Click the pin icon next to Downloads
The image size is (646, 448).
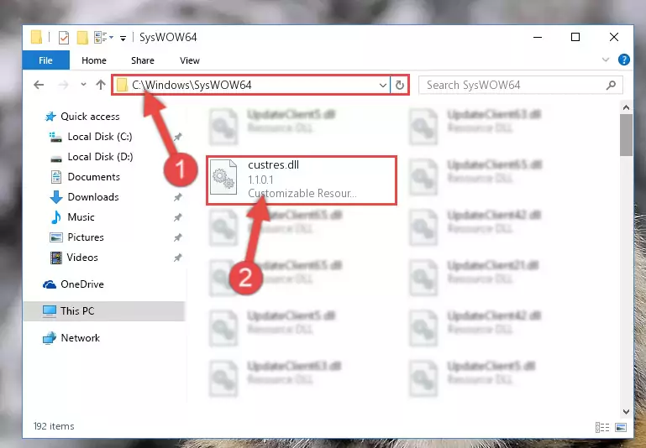(177, 197)
